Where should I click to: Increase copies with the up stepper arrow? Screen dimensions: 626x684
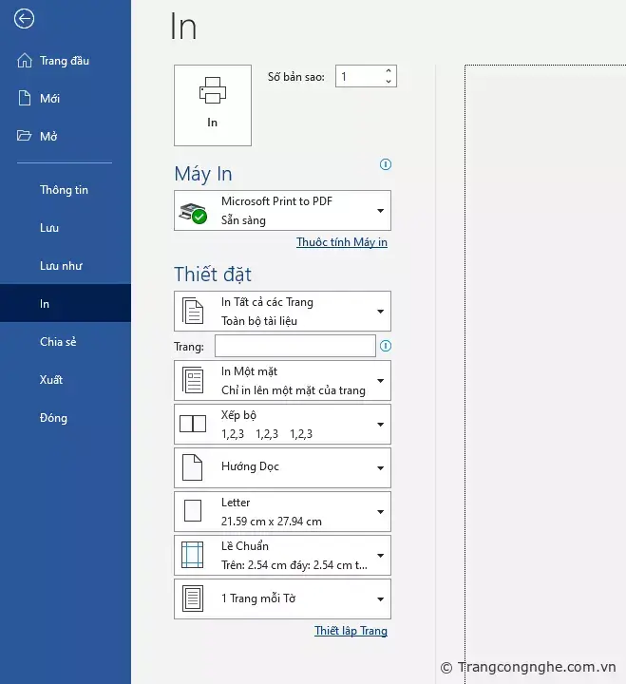[388, 71]
